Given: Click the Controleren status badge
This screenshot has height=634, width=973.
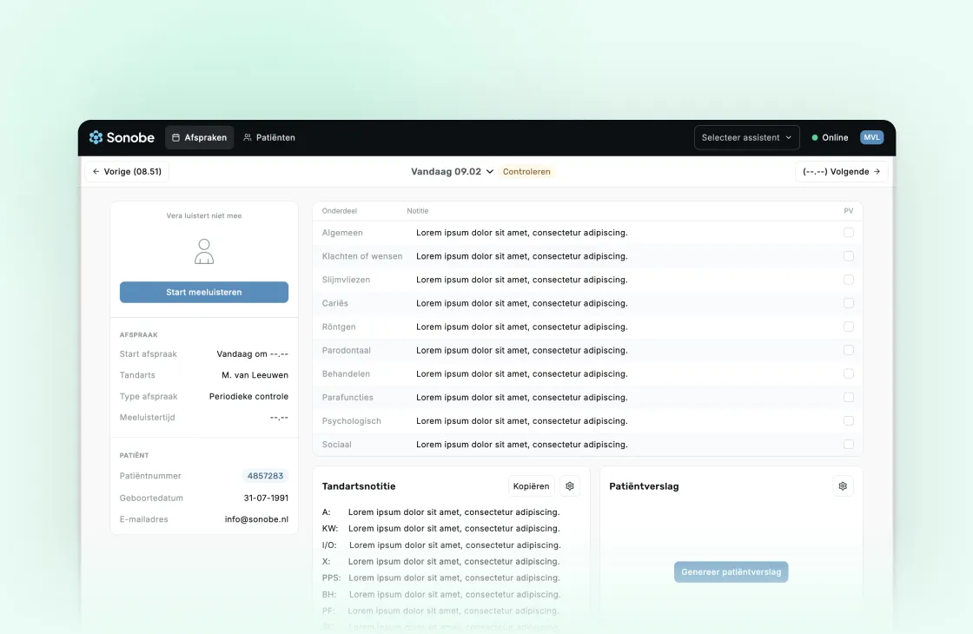Looking at the screenshot, I should click(x=526, y=171).
